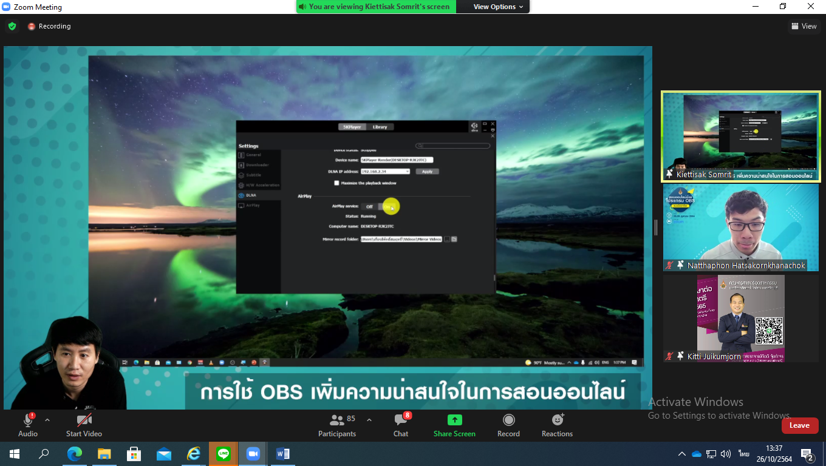The width and height of the screenshot is (826, 466).
Task: Click the 5KPlayer settings scrollbar
Action: [494, 278]
